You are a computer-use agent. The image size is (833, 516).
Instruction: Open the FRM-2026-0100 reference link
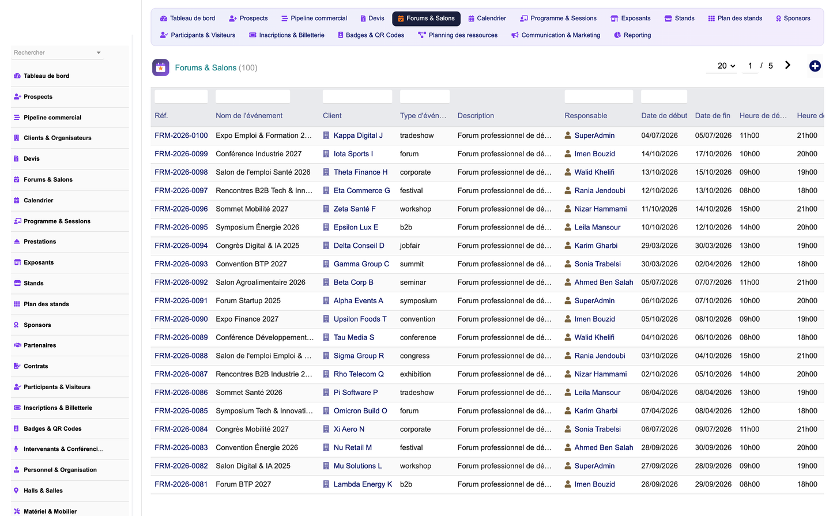pos(181,135)
